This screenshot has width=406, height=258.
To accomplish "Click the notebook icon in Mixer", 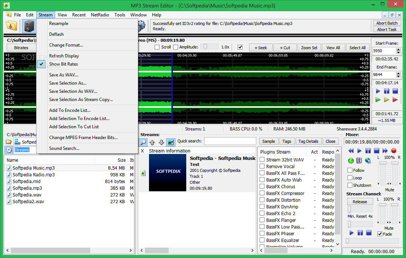I will point(359,161).
